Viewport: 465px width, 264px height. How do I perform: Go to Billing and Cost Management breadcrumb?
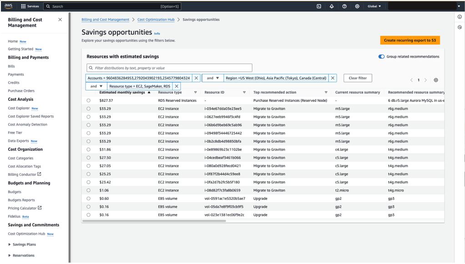pyautogui.click(x=105, y=20)
